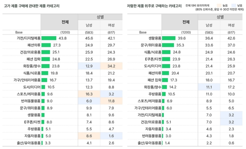246x149 pixels.
Task: Select the highlighted 11.8 cell
Action: 111,101
